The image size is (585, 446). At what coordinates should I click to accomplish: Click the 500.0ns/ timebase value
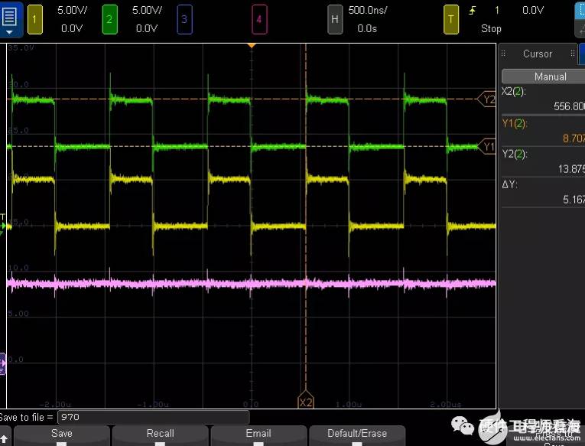pos(368,10)
